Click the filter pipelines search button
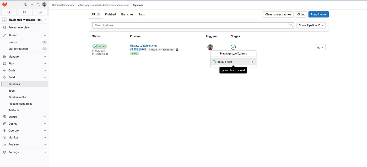 (291, 25)
